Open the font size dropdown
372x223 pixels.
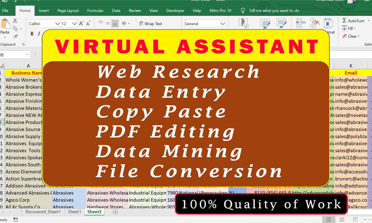[x=74, y=23]
